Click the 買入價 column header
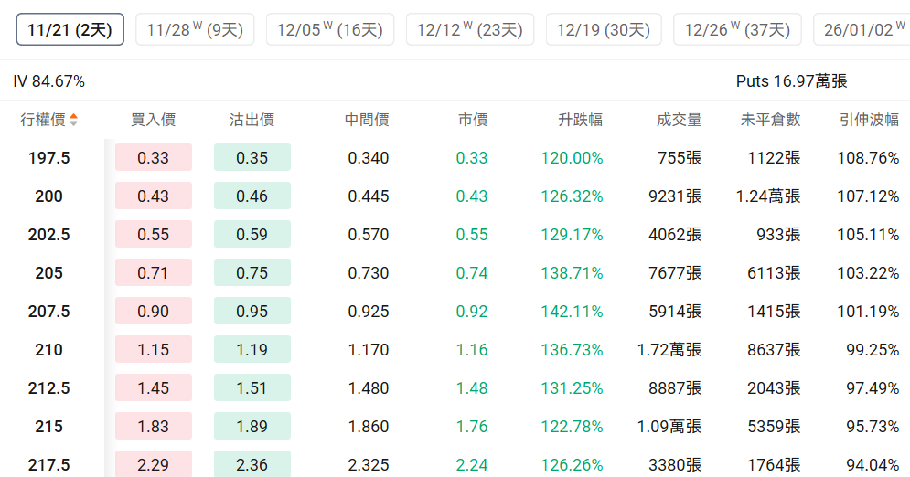 click(153, 120)
